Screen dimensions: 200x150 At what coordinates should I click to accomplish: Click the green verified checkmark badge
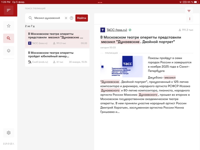(130, 30)
